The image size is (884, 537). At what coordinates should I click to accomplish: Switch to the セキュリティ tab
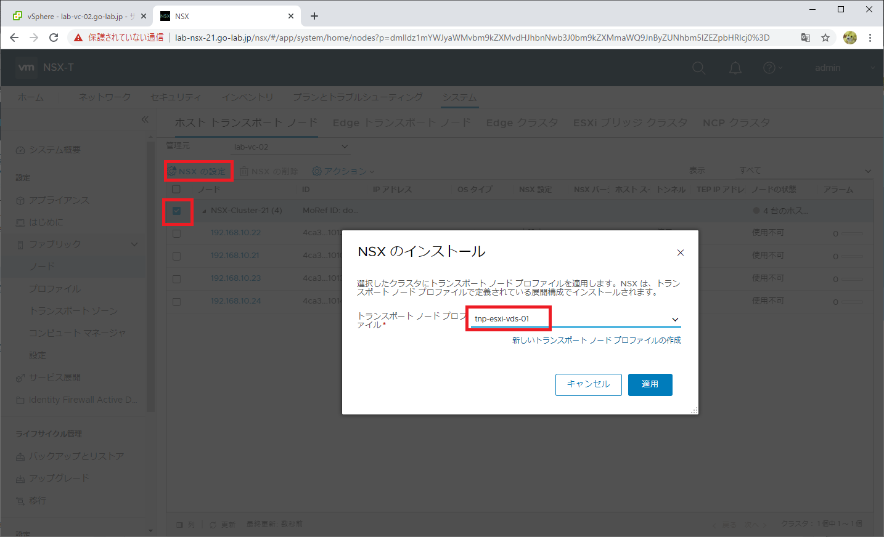(176, 97)
